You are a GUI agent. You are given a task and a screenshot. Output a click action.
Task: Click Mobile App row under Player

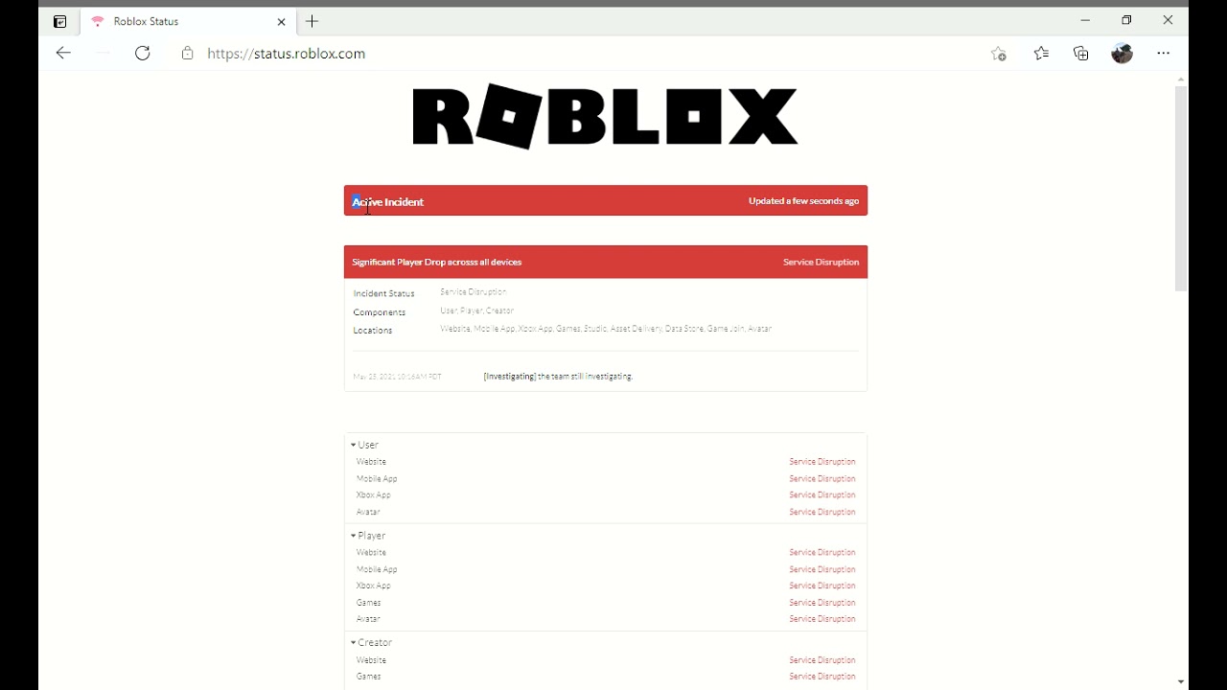pos(606,570)
